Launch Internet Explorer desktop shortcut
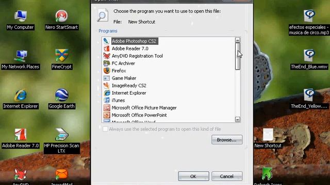 [21, 95]
